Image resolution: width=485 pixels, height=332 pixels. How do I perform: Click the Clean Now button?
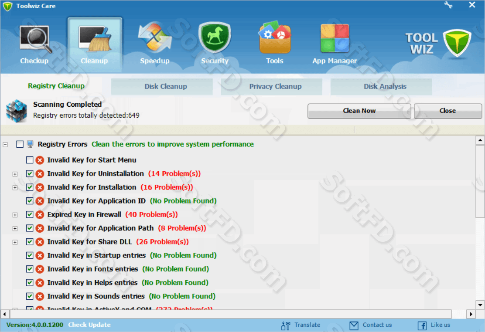tap(359, 111)
